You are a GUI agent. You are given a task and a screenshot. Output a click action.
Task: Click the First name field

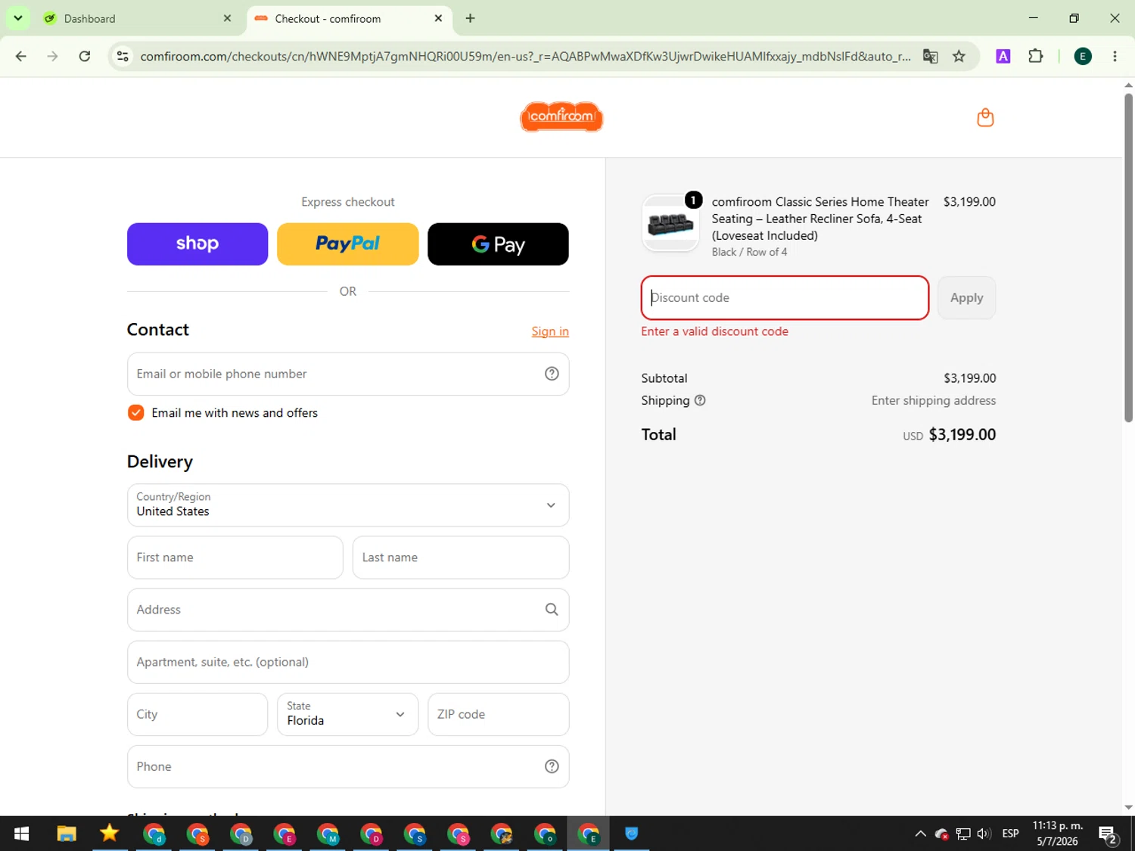point(235,557)
